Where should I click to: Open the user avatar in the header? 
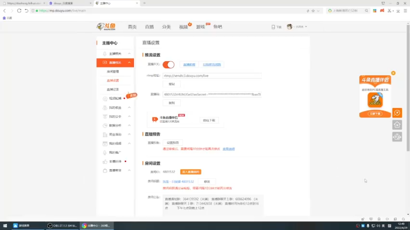(x=290, y=27)
